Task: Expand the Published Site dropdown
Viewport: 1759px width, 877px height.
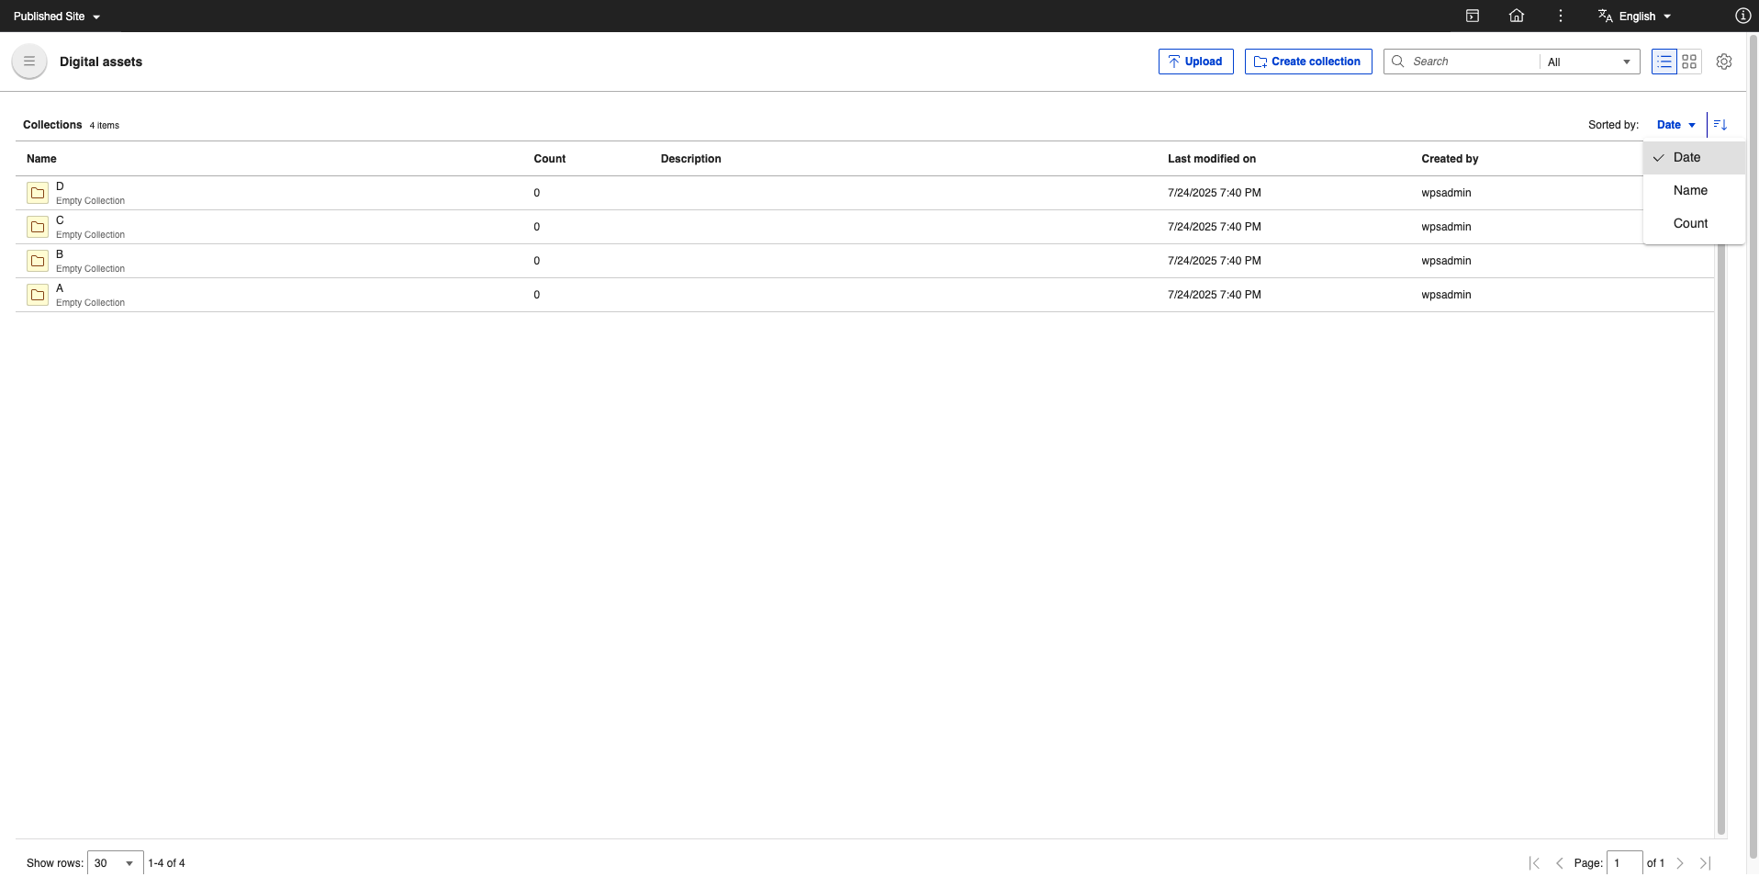Action: tap(56, 16)
